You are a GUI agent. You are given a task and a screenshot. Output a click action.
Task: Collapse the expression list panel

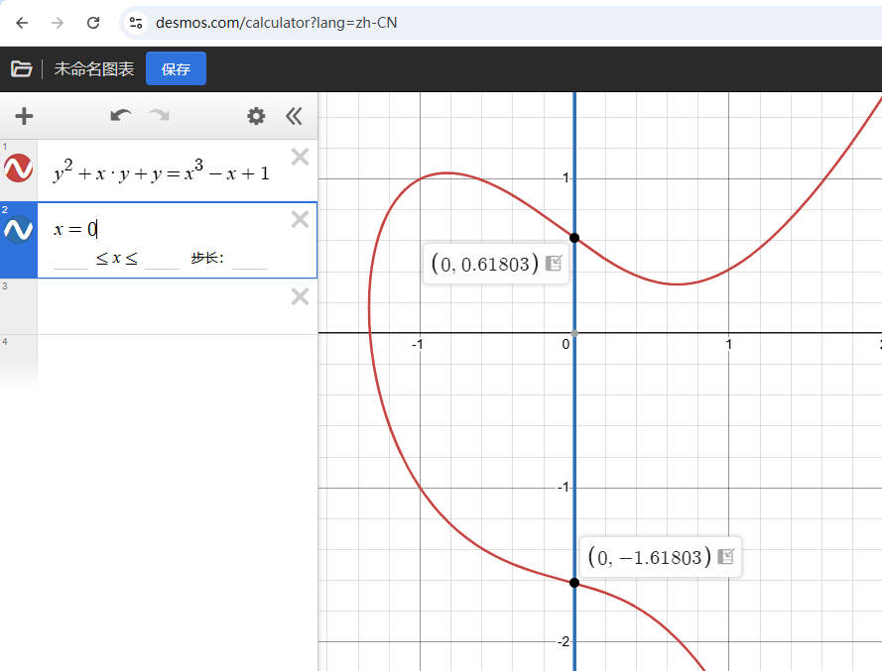pos(294,116)
